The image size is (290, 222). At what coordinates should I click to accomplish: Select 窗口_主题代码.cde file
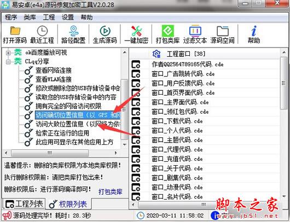pyautogui.click(x=177, y=140)
